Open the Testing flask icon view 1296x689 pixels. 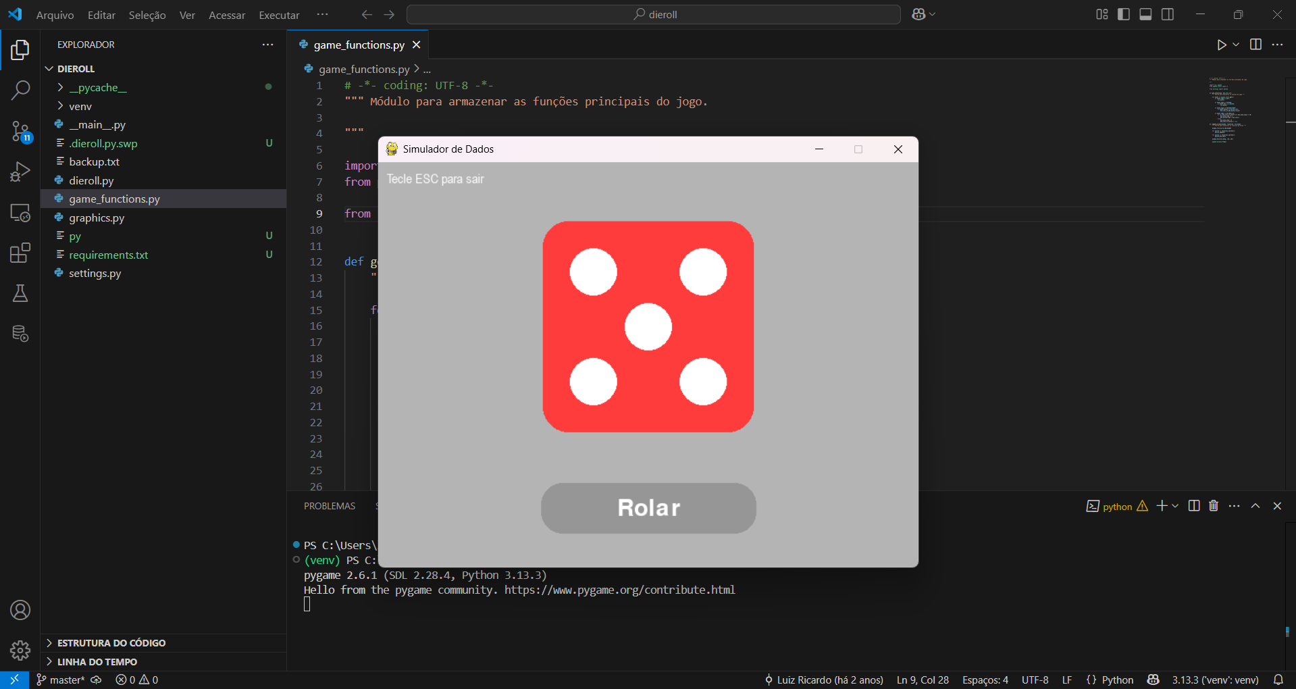click(x=20, y=293)
